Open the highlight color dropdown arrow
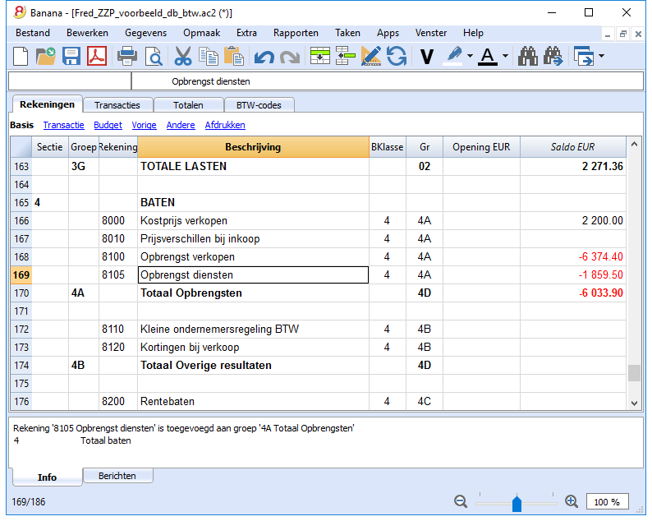Screen dimensions: 652x521 tap(470, 56)
